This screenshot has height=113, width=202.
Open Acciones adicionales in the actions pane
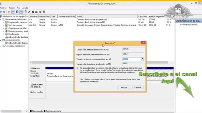189,24
